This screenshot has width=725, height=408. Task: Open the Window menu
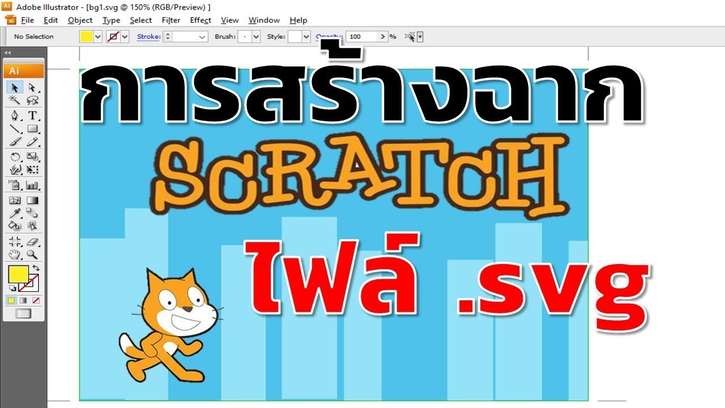point(264,20)
